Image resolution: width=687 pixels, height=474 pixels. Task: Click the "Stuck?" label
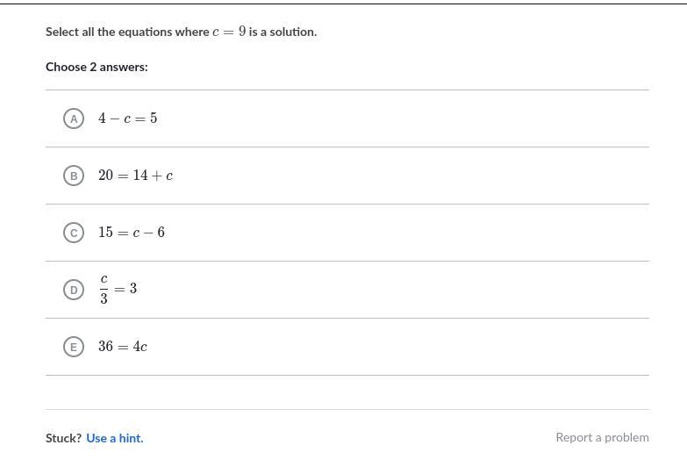tap(63, 438)
